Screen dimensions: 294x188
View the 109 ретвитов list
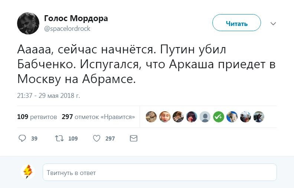tap(37, 117)
